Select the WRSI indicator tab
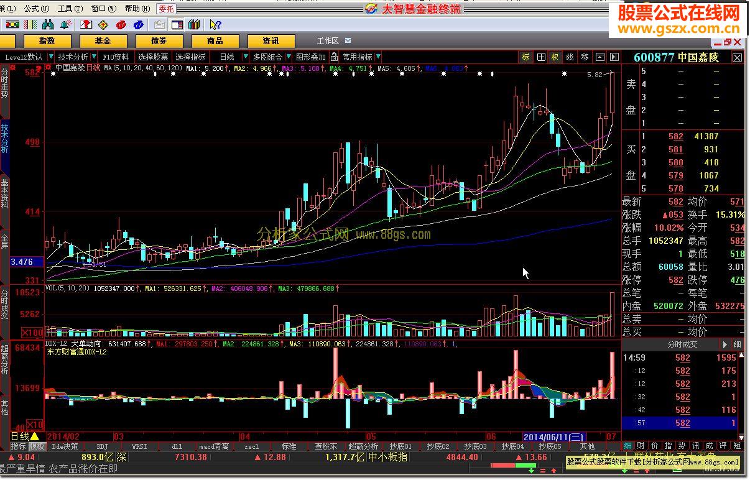Viewport: 750px width, 480px height. [x=140, y=446]
